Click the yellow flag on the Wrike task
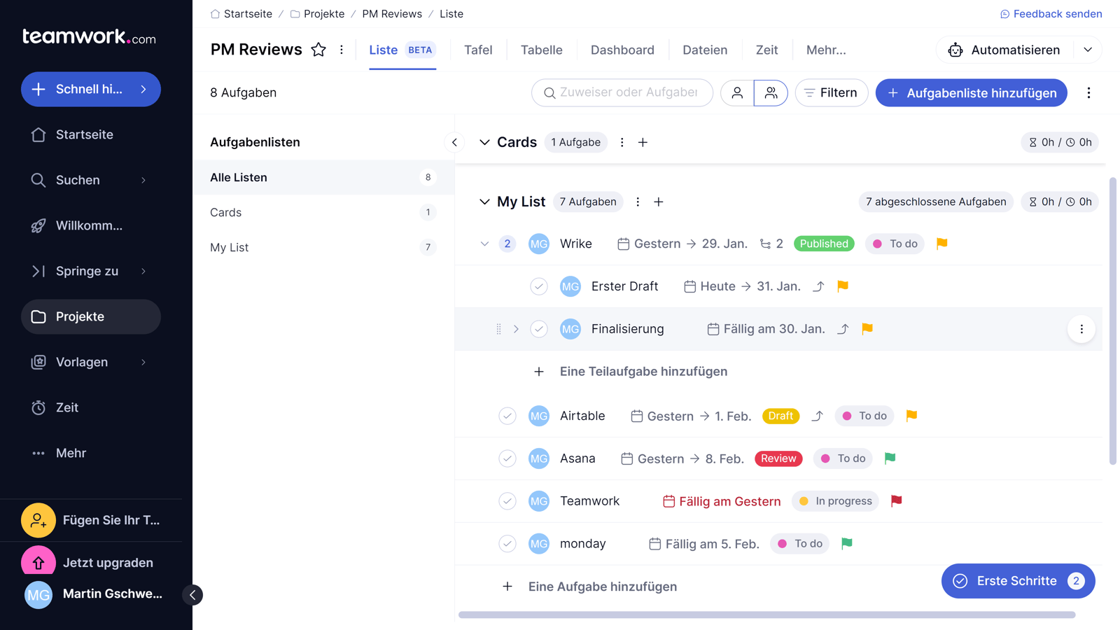 (941, 243)
